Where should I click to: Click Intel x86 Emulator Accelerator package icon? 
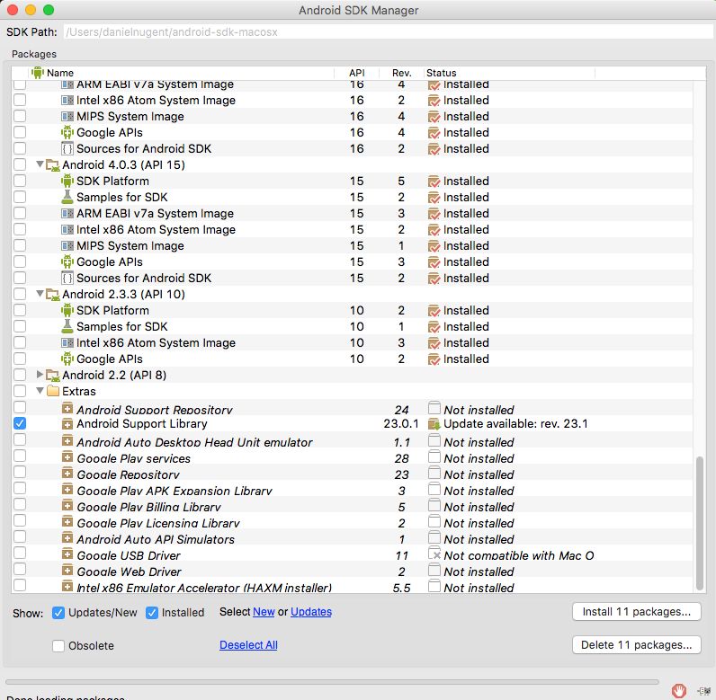tap(67, 586)
